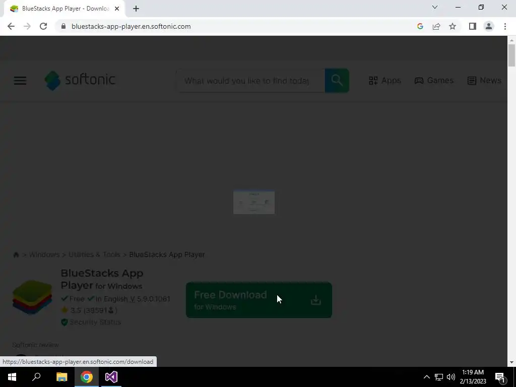Click the address bar URL
Image resolution: width=516 pixels, height=387 pixels.
point(131,26)
